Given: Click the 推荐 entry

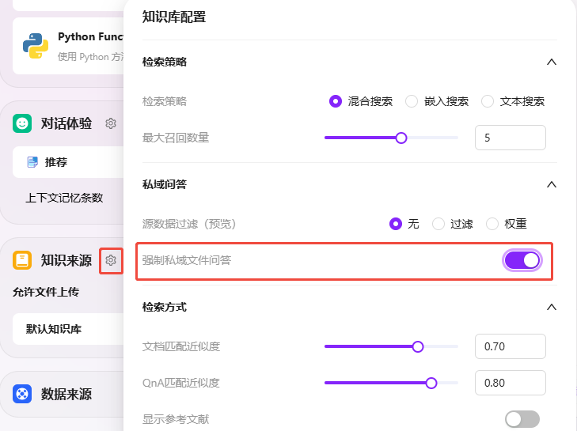Looking at the screenshot, I should (x=68, y=162).
